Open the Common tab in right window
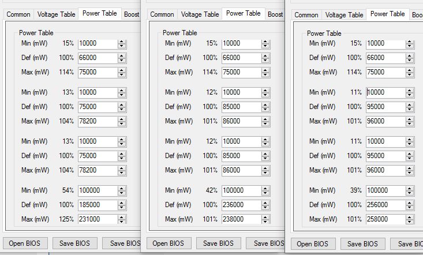 [306, 15]
